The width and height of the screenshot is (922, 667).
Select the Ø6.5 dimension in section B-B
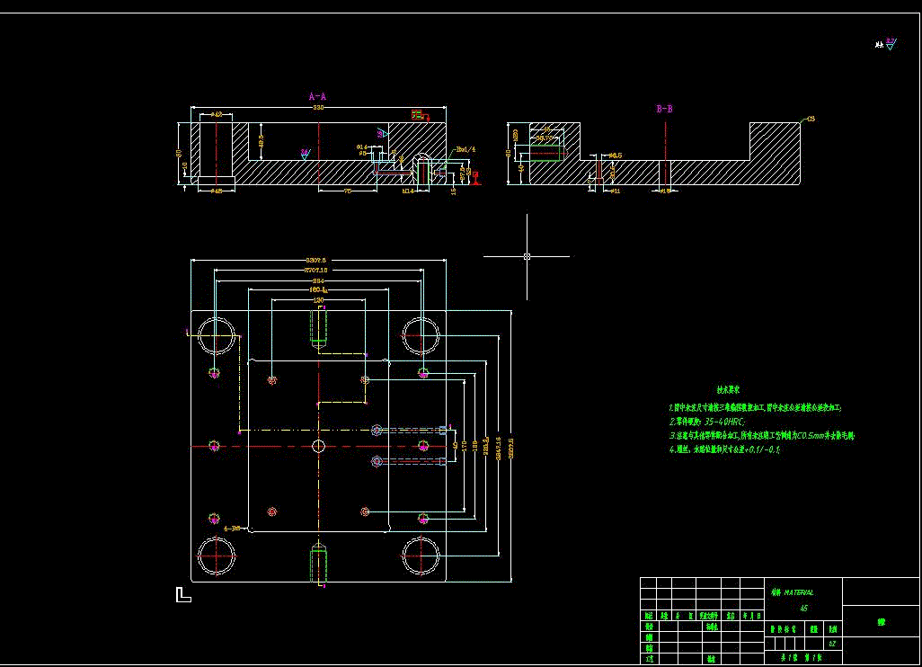coord(615,156)
